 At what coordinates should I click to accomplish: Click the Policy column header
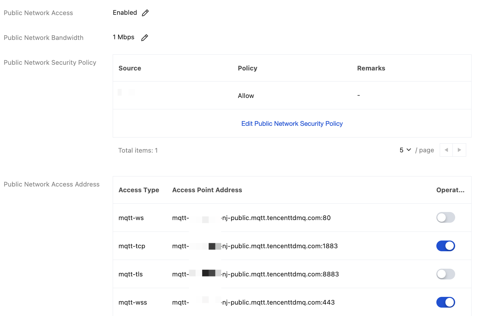tap(248, 68)
